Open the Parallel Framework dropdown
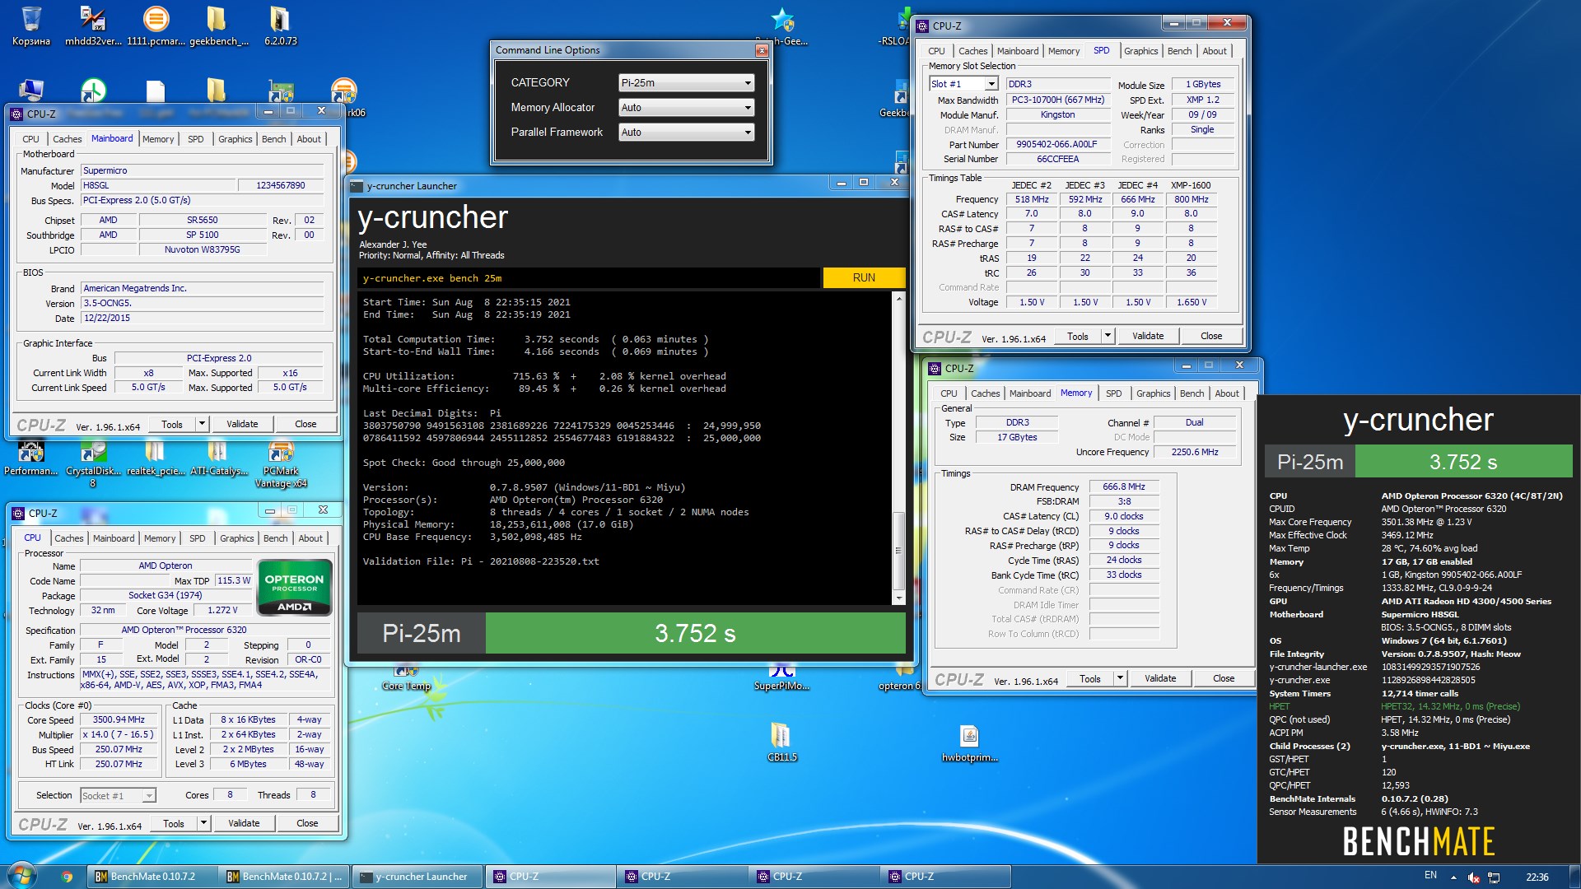 point(686,132)
